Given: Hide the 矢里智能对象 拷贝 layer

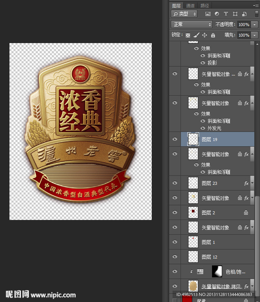Looking at the screenshot, I should tap(175, 286).
